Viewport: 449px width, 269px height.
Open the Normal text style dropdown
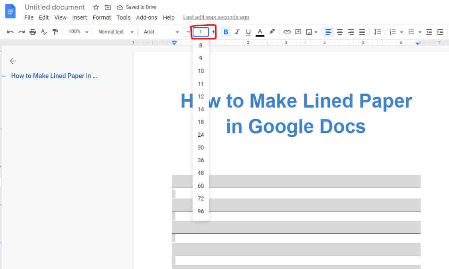pos(116,32)
